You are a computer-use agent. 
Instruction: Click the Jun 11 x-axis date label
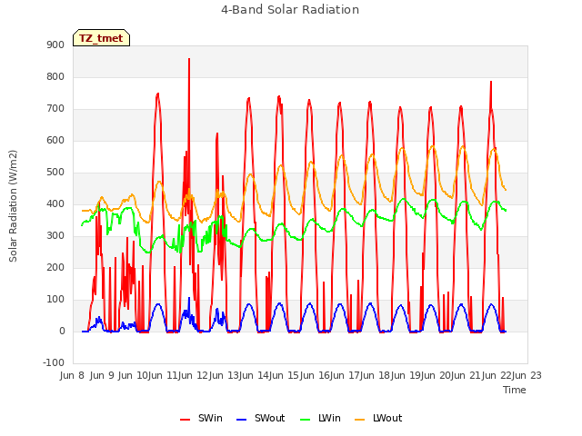161,375
